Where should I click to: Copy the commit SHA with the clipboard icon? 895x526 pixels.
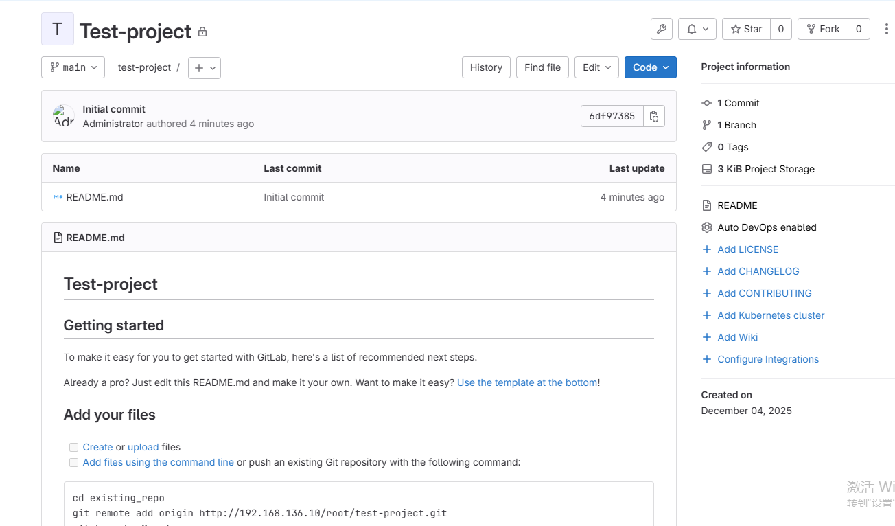click(x=654, y=116)
